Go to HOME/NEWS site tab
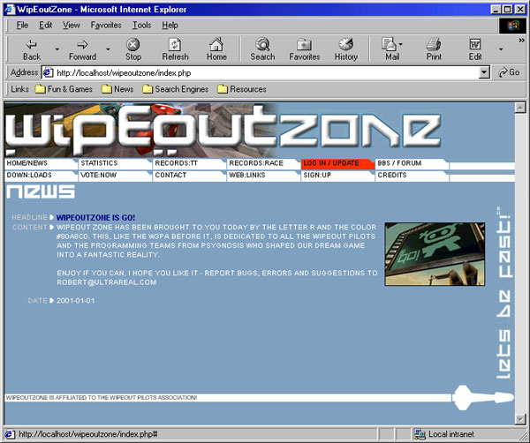 click(x=41, y=164)
